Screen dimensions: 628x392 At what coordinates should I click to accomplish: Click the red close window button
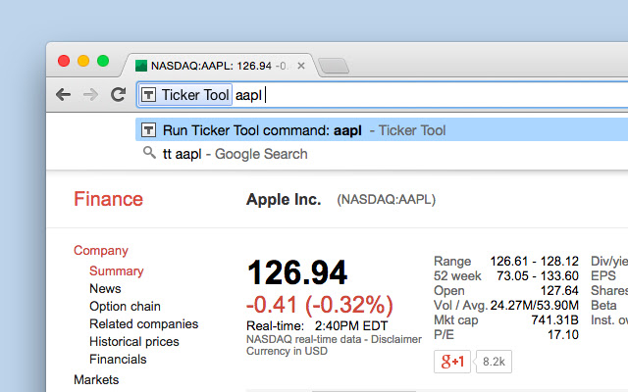(64, 61)
